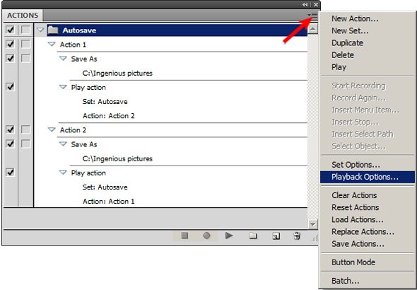
Task: Open the Actions panel flyout menu icon
Action: click(x=312, y=15)
